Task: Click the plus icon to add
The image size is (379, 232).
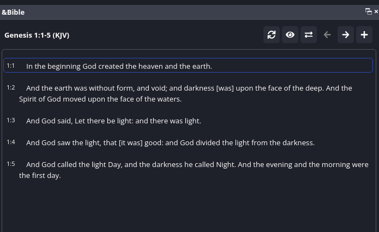Action: pos(364,35)
